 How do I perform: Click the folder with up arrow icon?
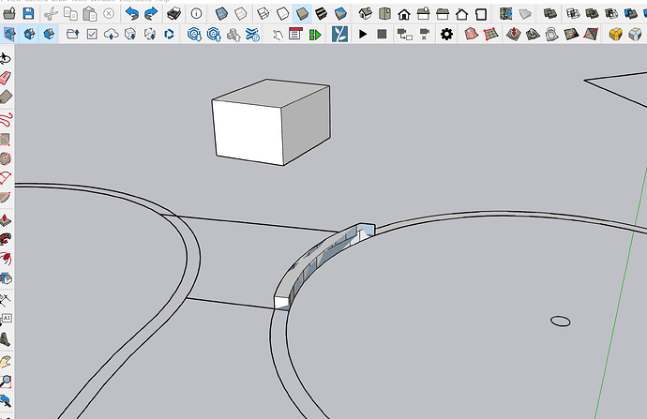pos(72,34)
